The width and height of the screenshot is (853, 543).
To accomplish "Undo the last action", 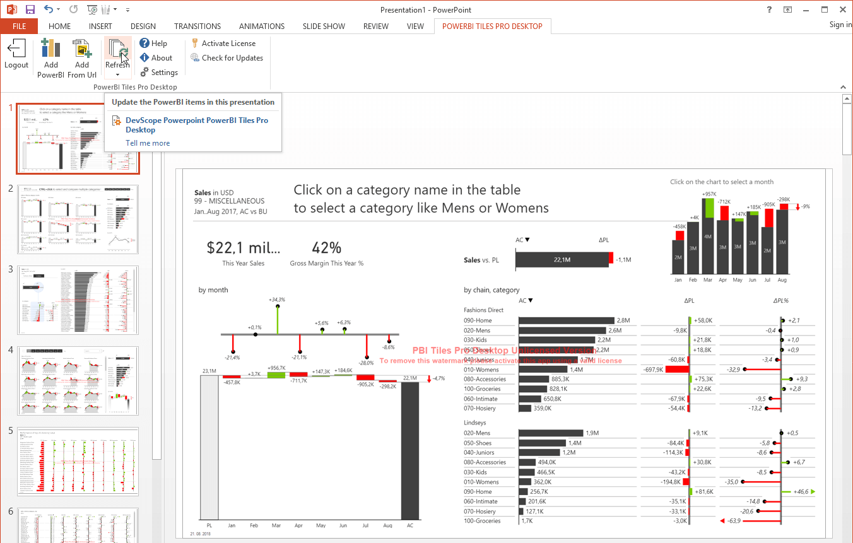I will click(x=49, y=9).
